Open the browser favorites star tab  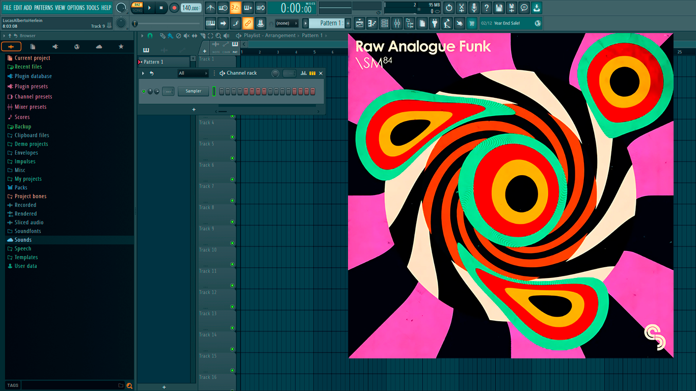coord(121,46)
